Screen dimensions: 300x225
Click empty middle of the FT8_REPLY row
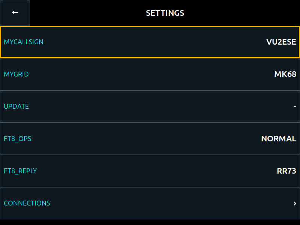[x=150, y=171]
